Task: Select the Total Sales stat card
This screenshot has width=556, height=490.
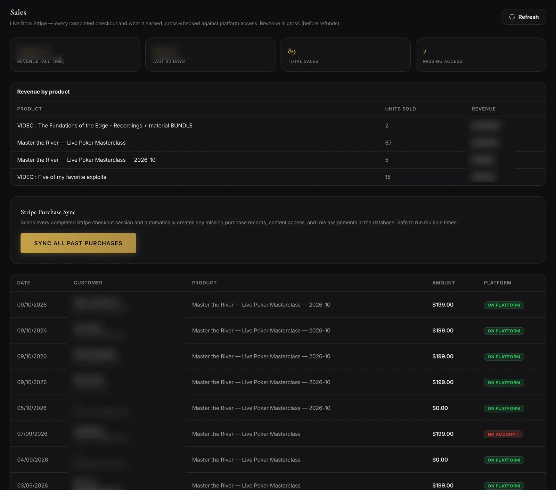Action: click(x=345, y=54)
